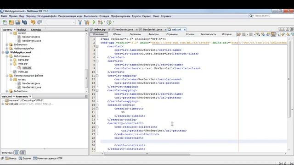Expand web-app node in Навигатор
Screen dimensions: 294x165
pyautogui.click(x=3, y=104)
